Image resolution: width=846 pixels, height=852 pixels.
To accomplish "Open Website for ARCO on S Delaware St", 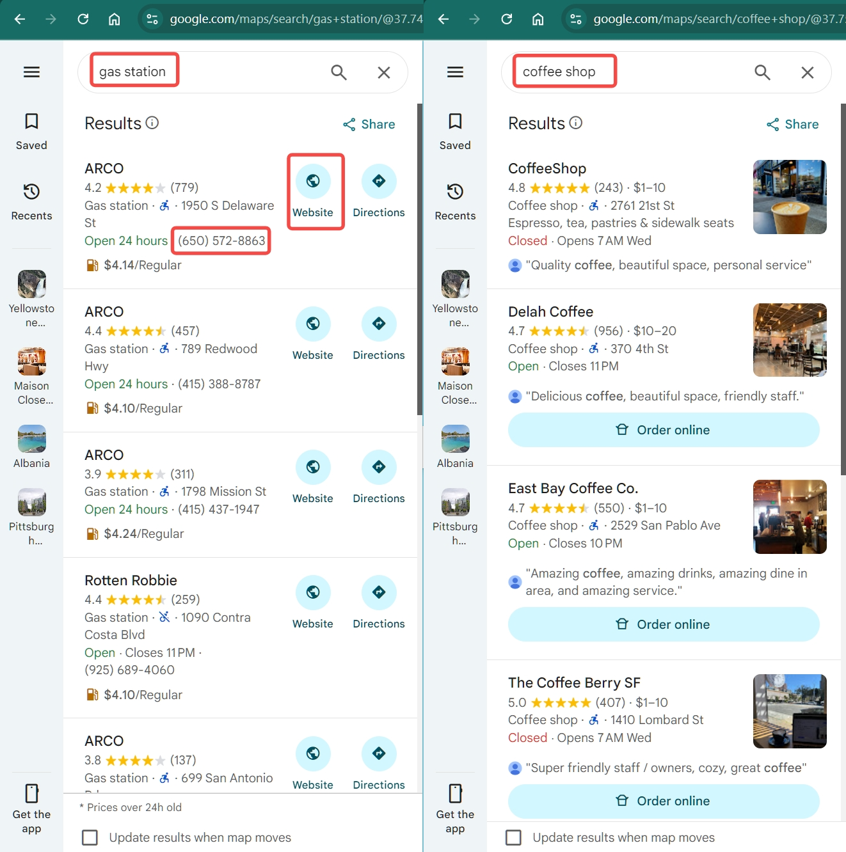I will point(313,191).
